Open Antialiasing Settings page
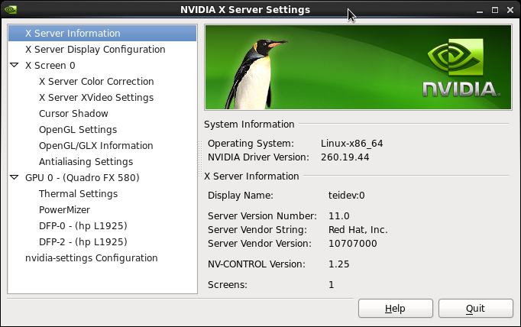This screenshot has height=327, width=521. point(86,162)
